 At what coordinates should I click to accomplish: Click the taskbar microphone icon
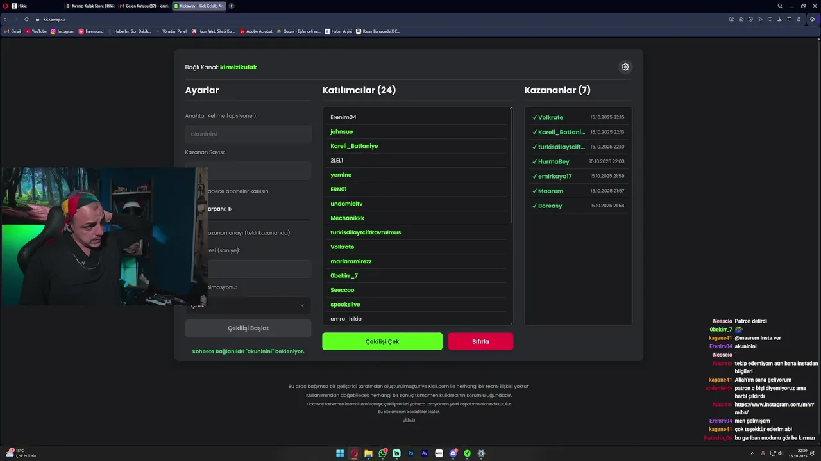[x=763, y=453]
